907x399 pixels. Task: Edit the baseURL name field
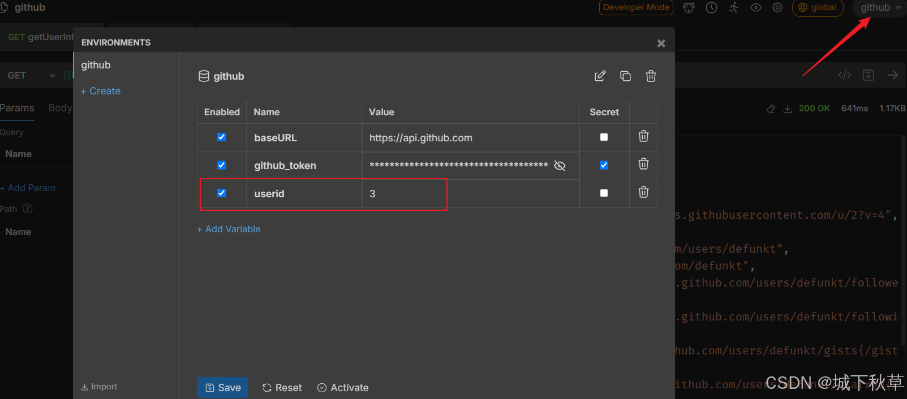click(x=304, y=138)
